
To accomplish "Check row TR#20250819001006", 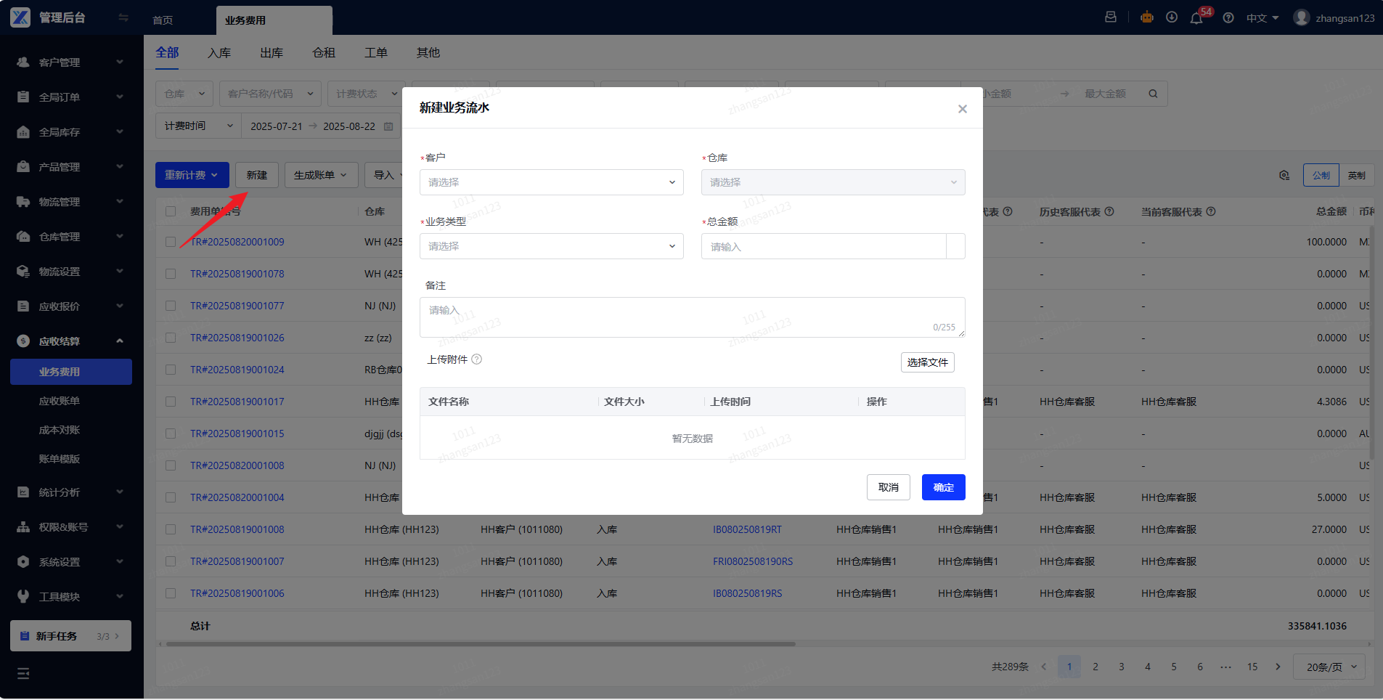I will 171,593.
